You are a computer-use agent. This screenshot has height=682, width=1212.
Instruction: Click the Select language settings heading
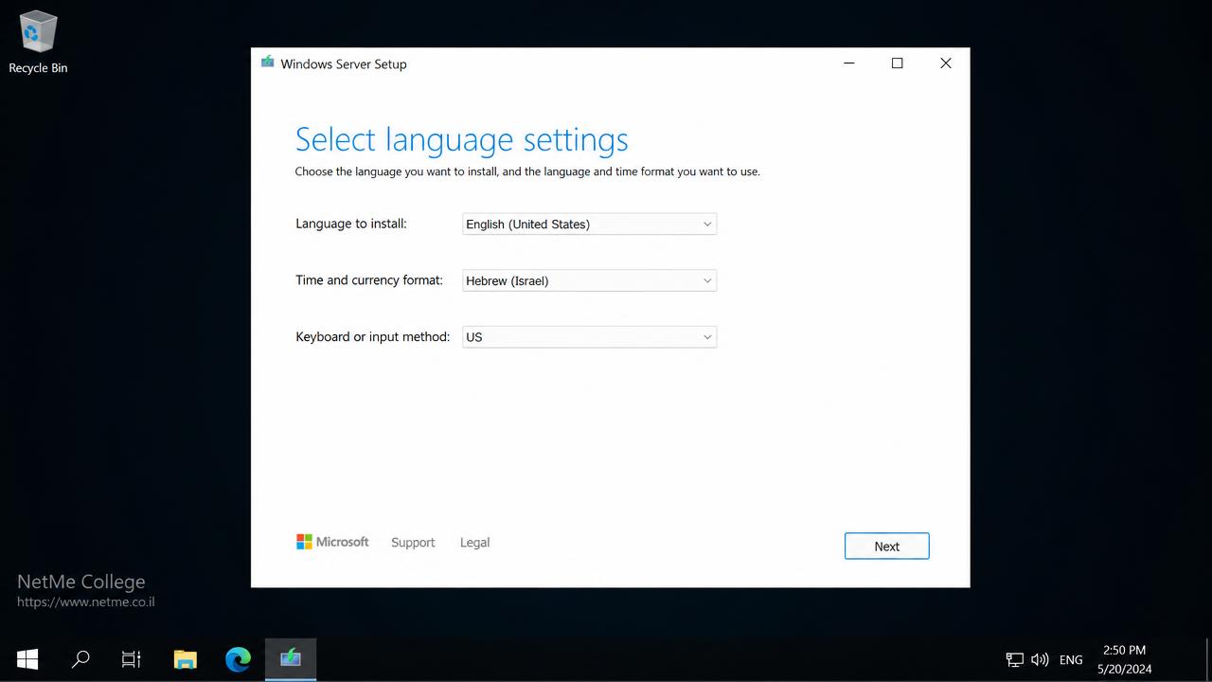[462, 139]
